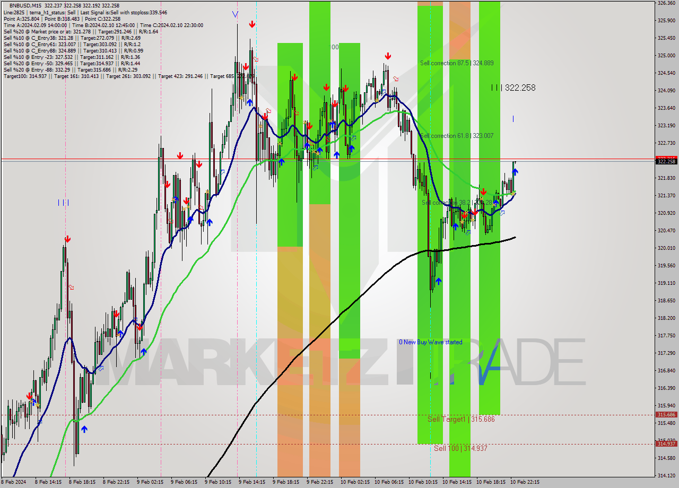This screenshot has height=488, width=679.
Task: Click the dark 322.258 current price tag
Action: [x=666, y=162]
